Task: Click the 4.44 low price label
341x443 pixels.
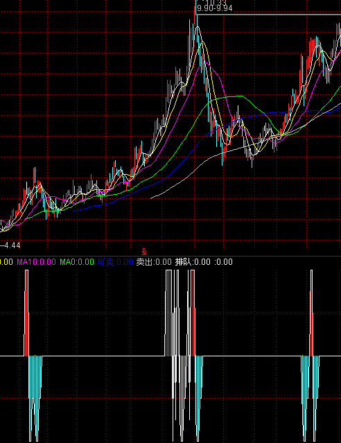Action: 12,245
